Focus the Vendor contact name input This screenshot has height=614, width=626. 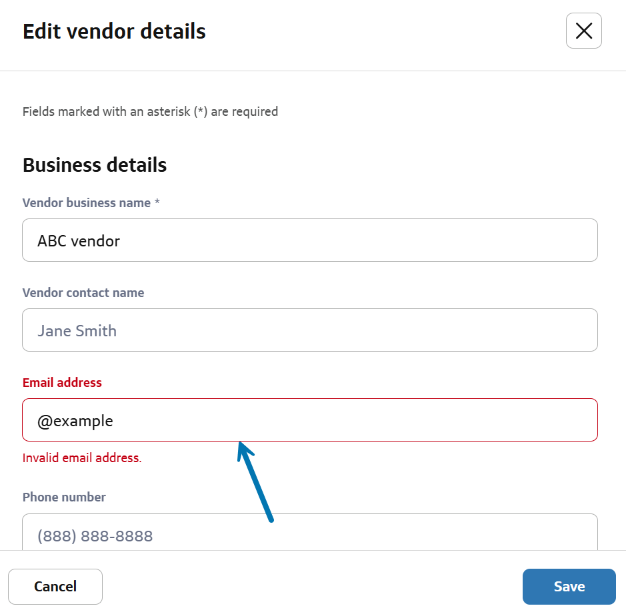click(309, 330)
